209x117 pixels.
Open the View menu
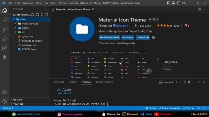pos(39,3)
